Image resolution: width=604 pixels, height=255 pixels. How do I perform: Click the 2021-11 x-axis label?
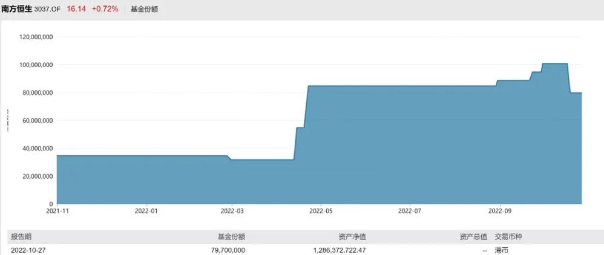click(56, 211)
